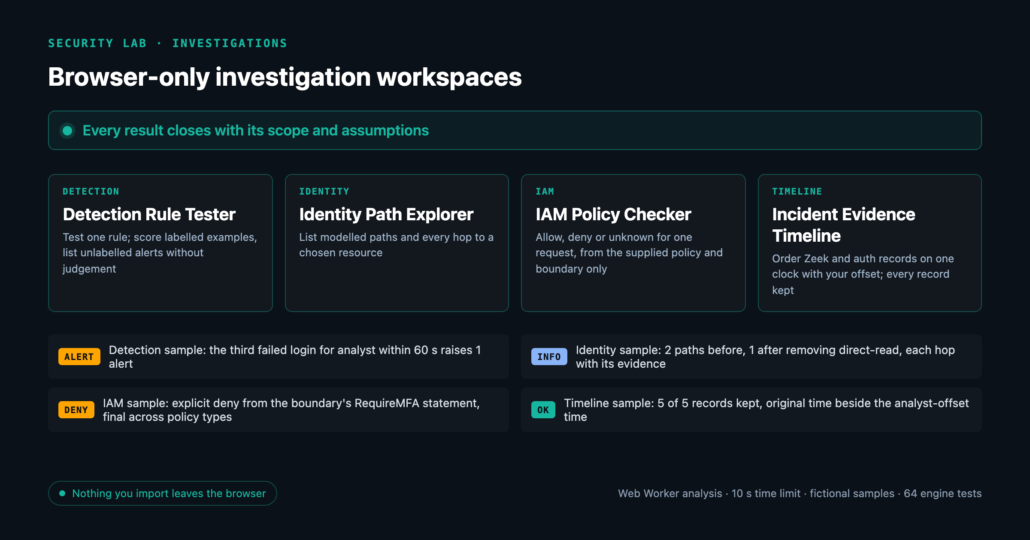Image resolution: width=1030 pixels, height=540 pixels.
Task: Click the orange DENY badge
Action: 76,410
